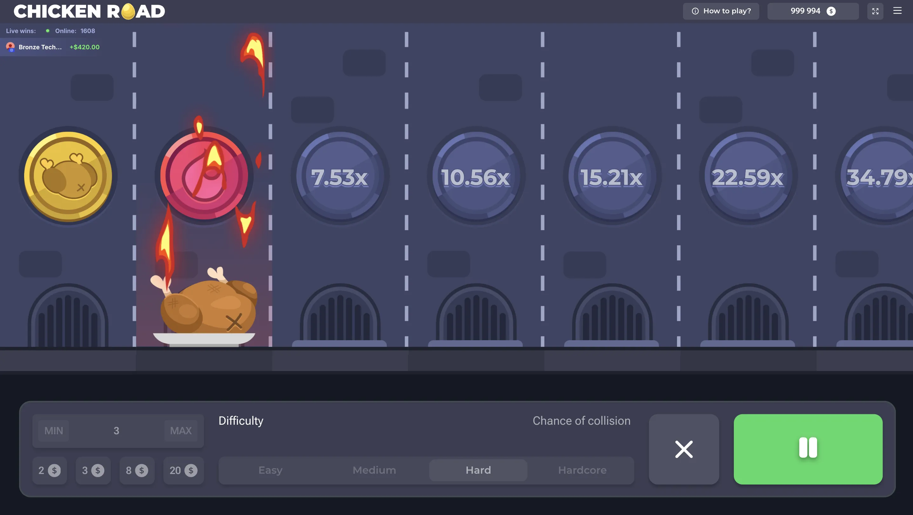The width and height of the screenshot is (913, 515).
Task: Set bet to MAX
Action: [x=181, y=430]
